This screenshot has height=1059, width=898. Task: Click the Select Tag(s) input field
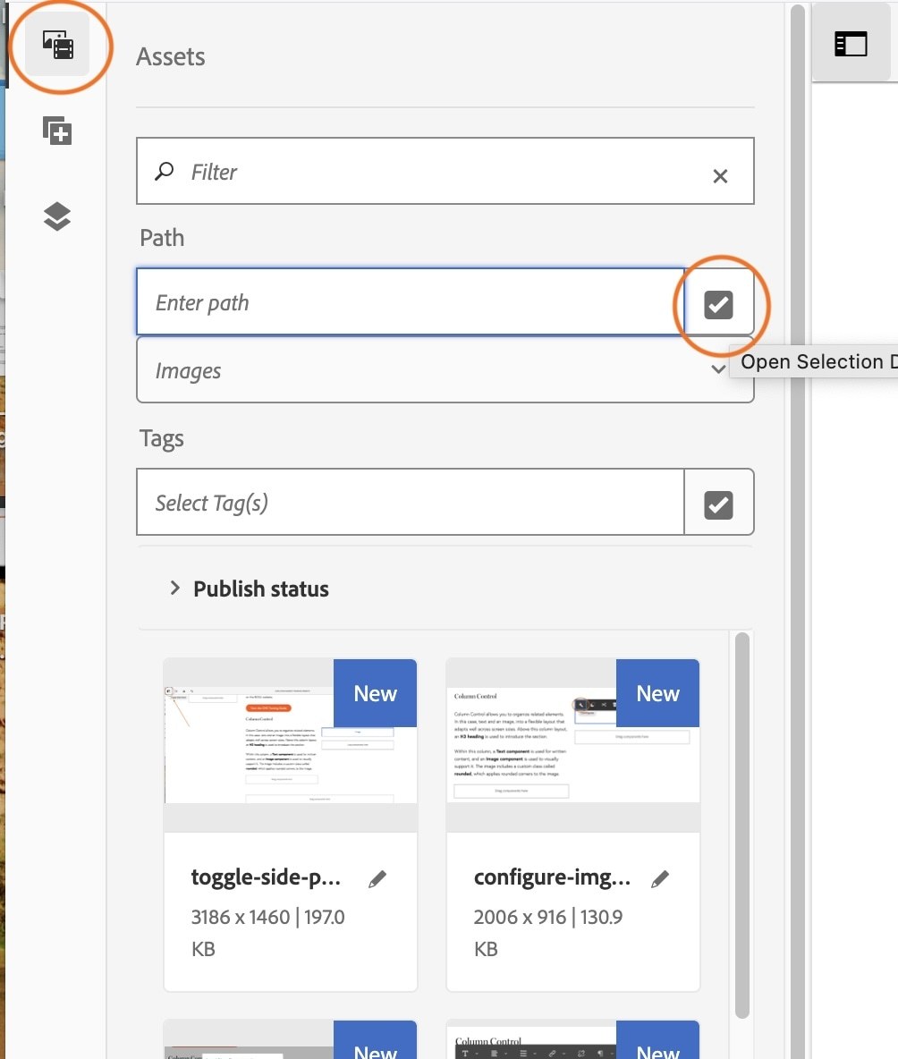[x=411, y=502]
